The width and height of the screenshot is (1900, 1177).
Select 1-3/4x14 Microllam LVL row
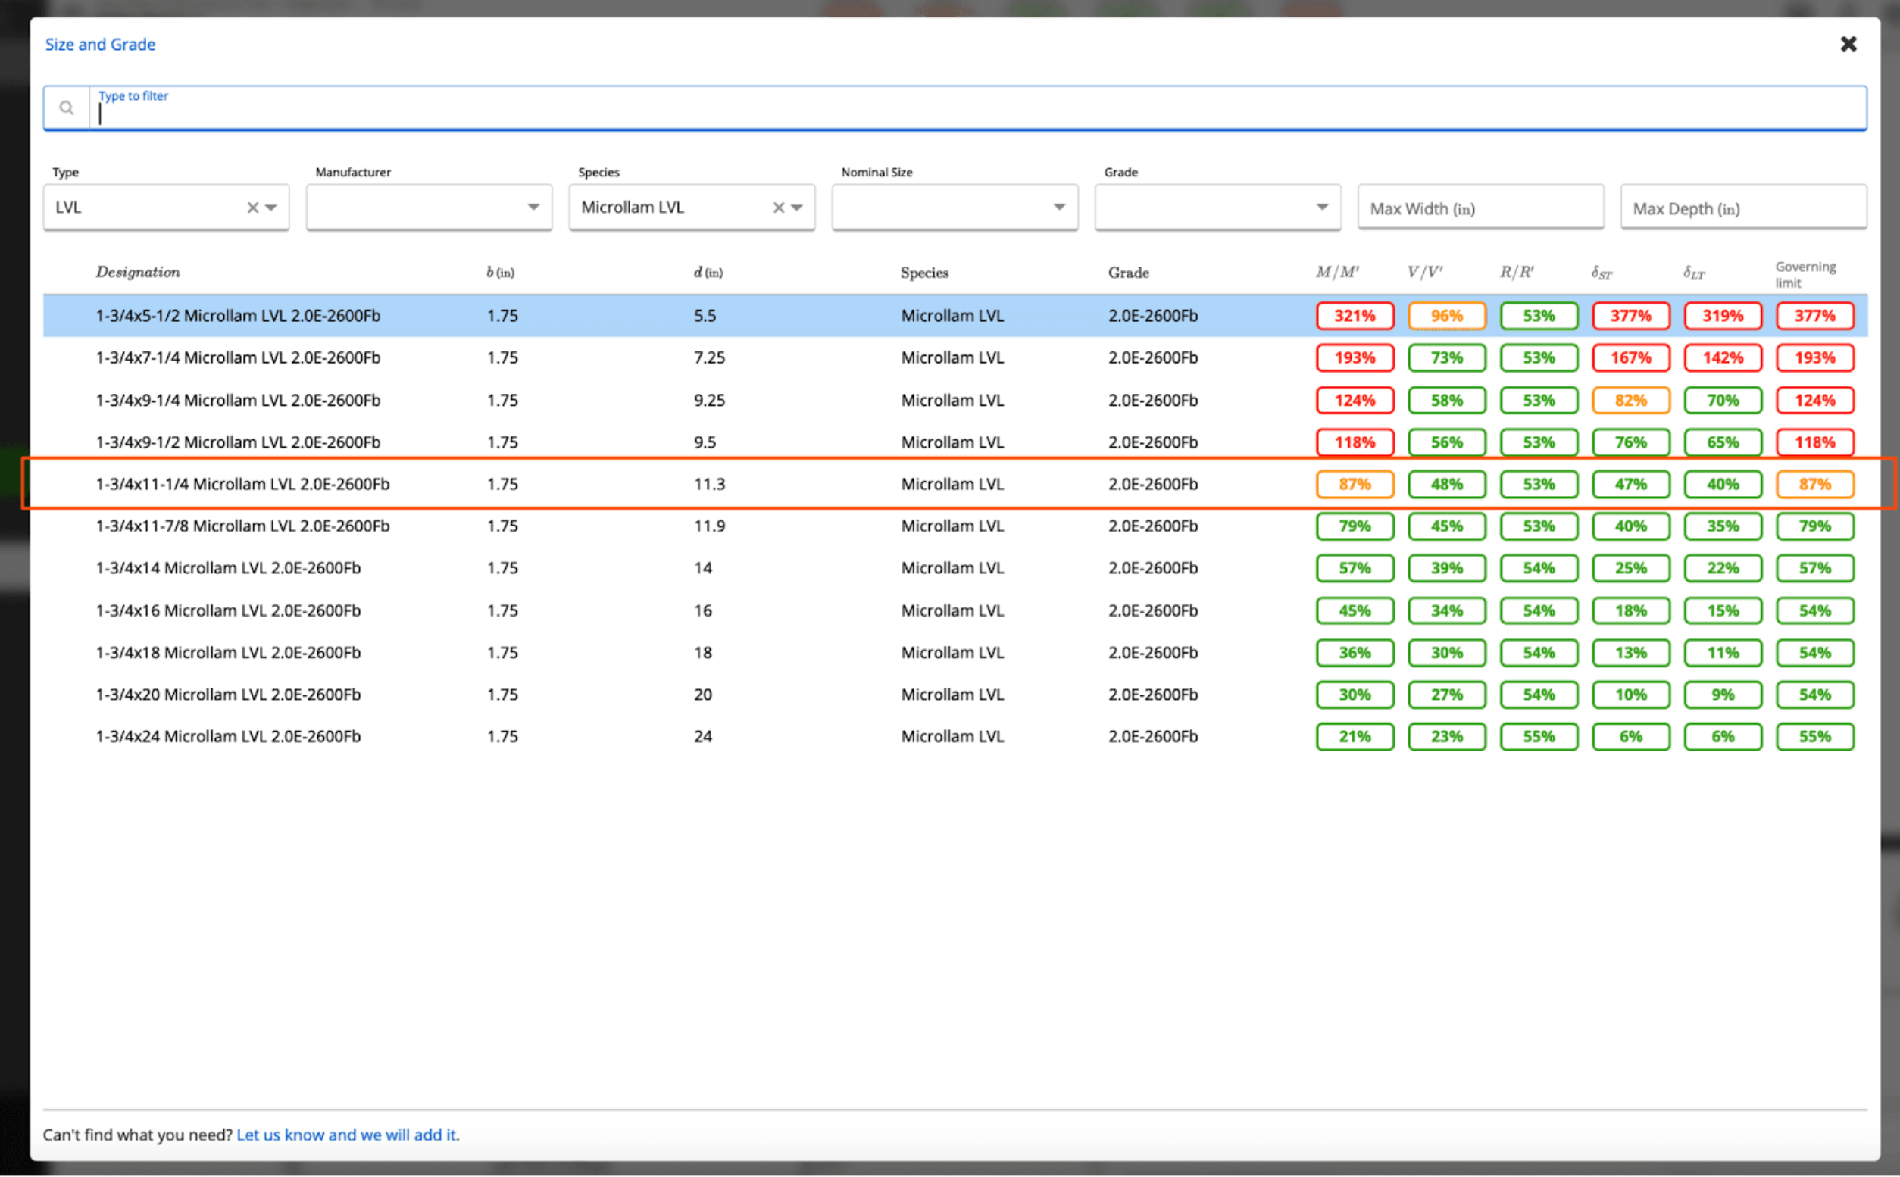(955, 568)
